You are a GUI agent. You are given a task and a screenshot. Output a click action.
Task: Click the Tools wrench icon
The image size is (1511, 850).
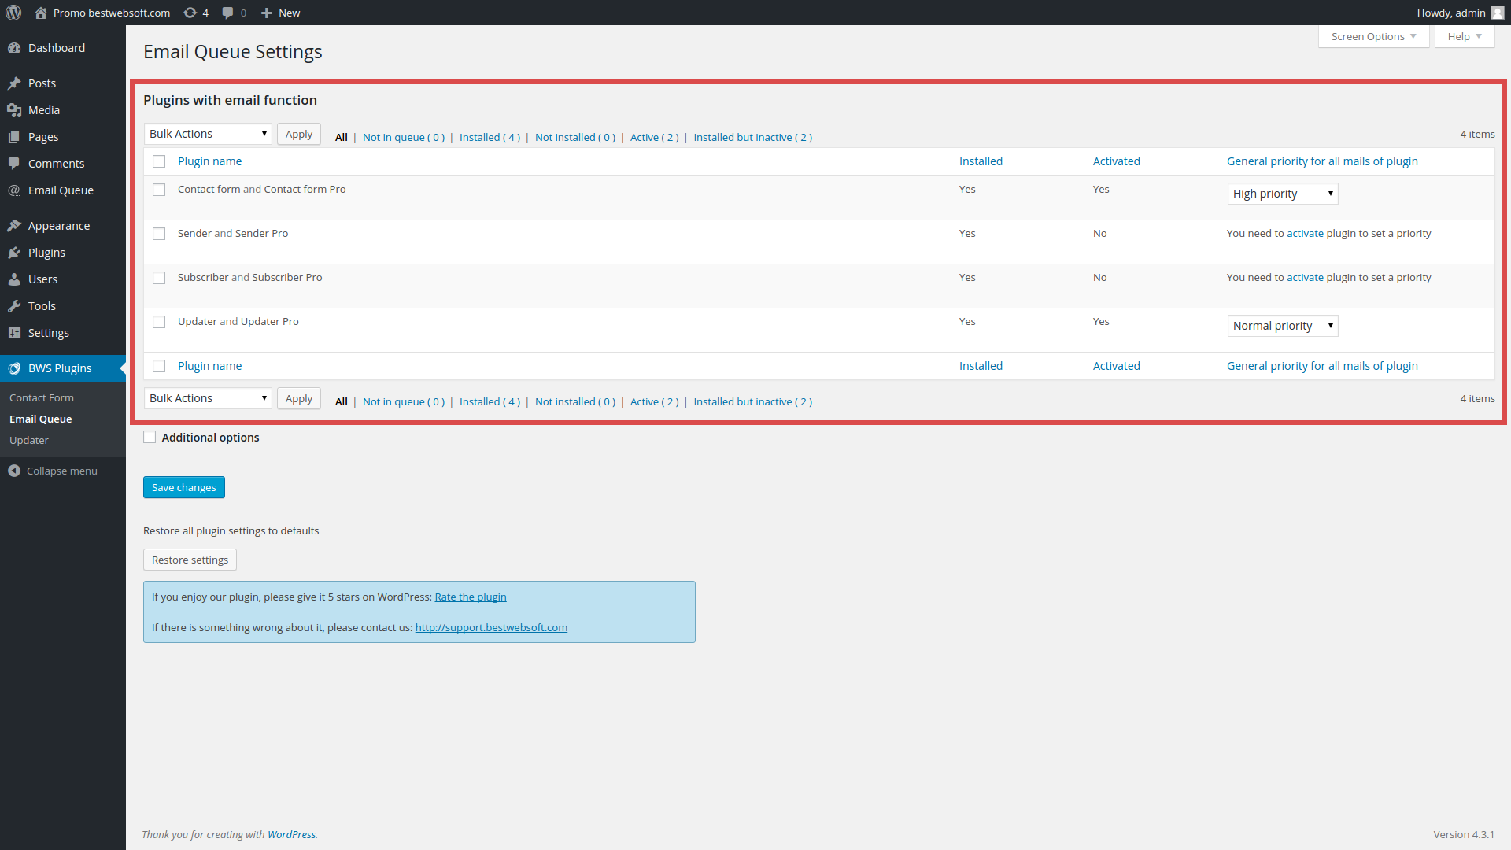click(14, 306)
